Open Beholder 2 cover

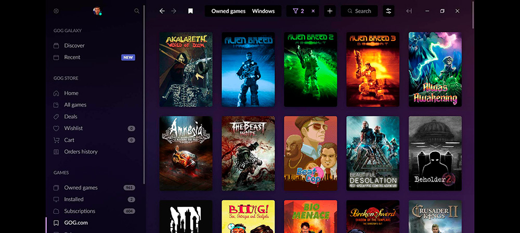(x=435, y=153)
